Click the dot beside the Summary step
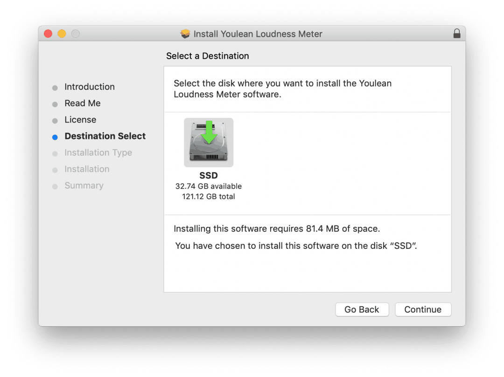 point(55,185)
